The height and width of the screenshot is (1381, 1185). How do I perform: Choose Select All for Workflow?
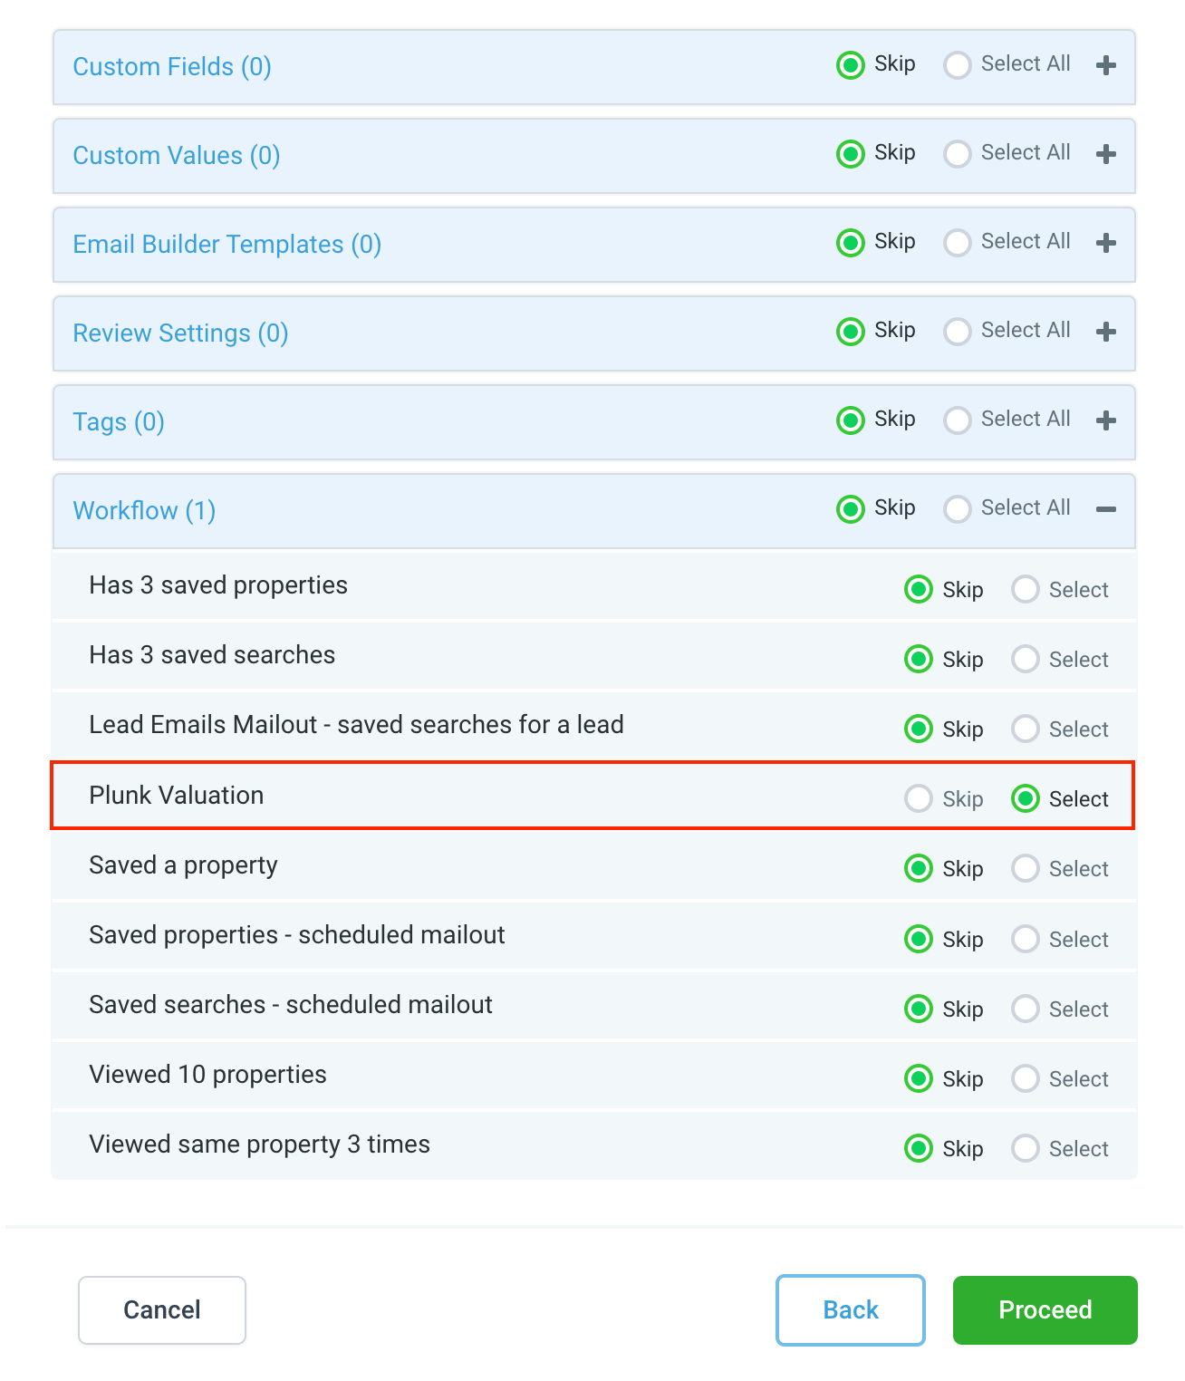tap(958, 509)
